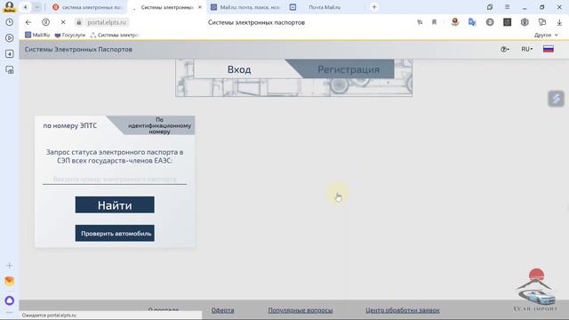Open Системы электр bookmark
Screen dimensions: 569x320
tap(115, 35)
